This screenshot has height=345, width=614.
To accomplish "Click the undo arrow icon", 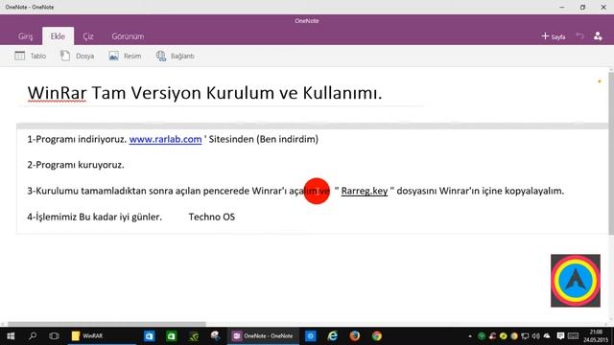I will coord(579,36).
